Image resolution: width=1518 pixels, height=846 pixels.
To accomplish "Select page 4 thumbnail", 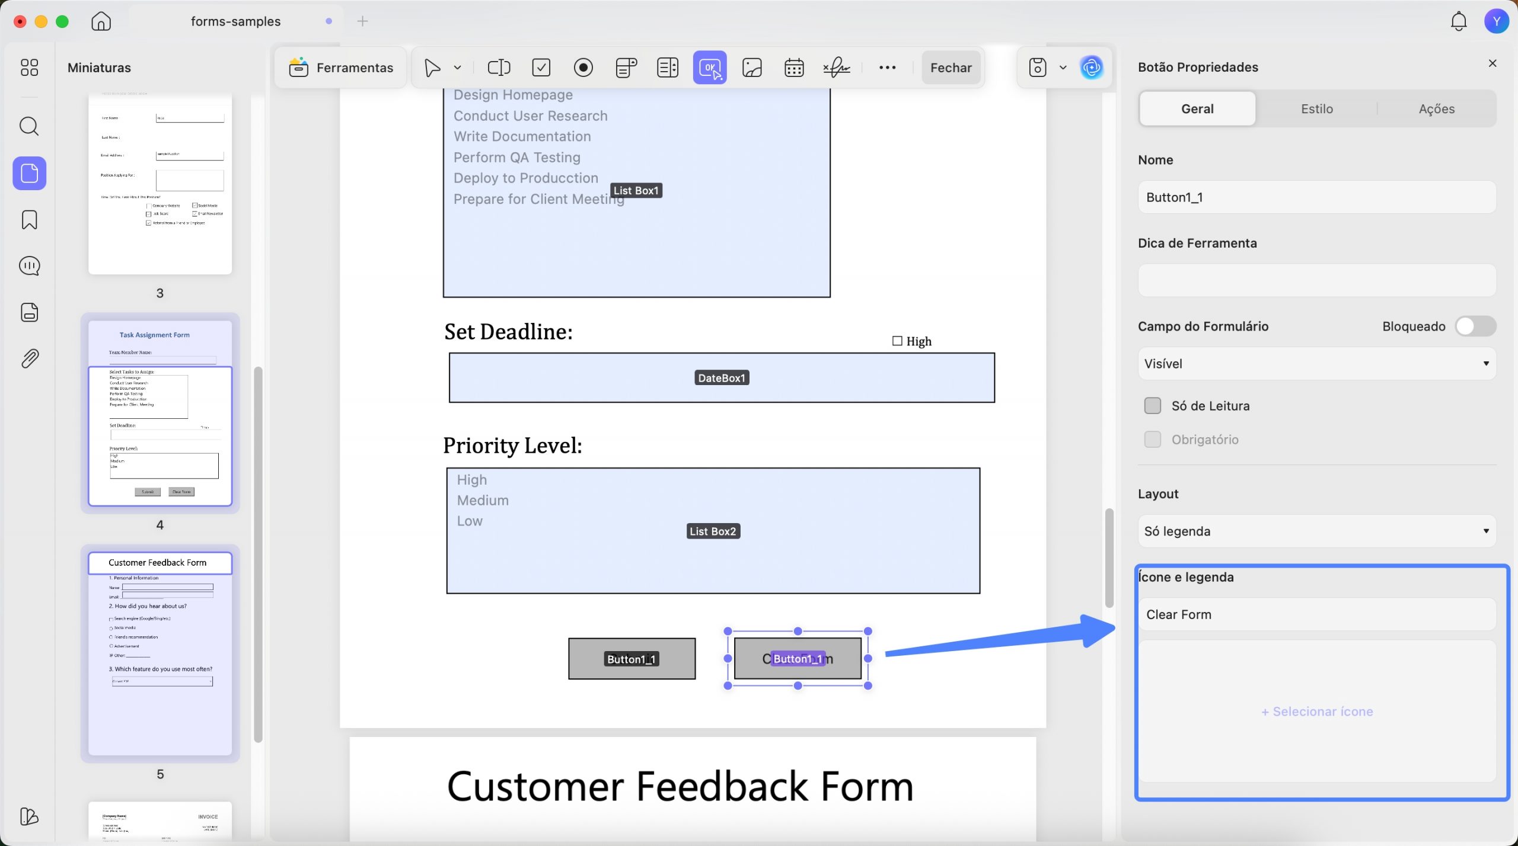I will tap(160, 413).
